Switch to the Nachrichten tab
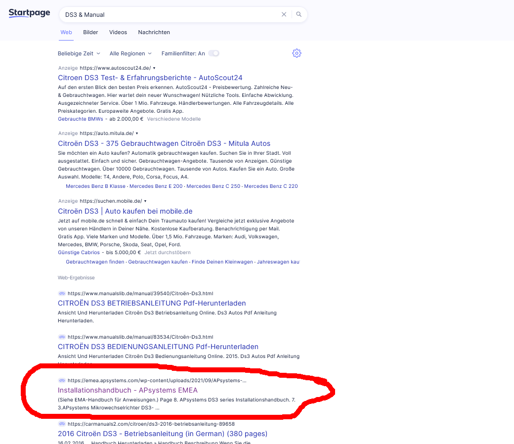The image size is (514, 444). point(154,32)
